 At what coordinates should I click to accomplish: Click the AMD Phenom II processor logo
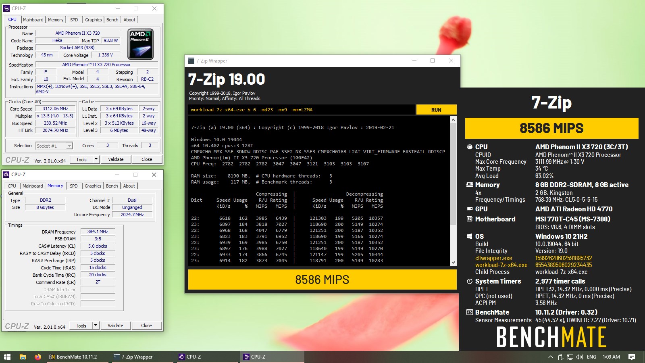coord(140,44)
